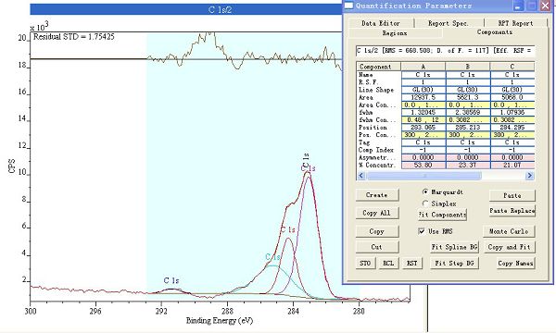Run Fit Components

click(x=443, y=215)
